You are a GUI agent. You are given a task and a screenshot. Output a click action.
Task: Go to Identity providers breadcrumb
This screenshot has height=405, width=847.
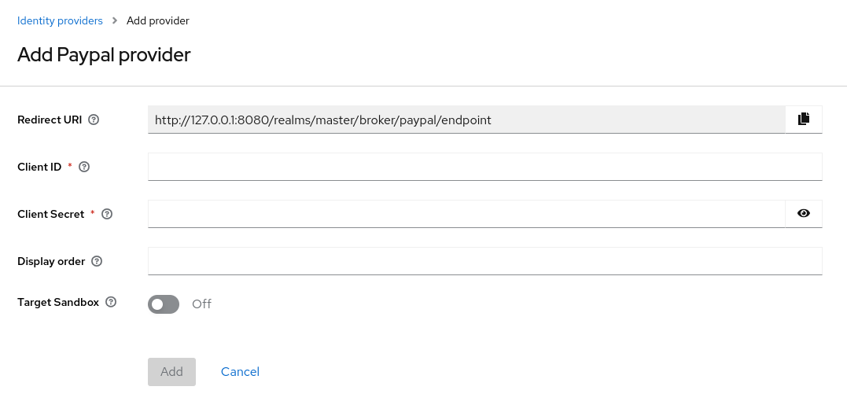(60, 20)
